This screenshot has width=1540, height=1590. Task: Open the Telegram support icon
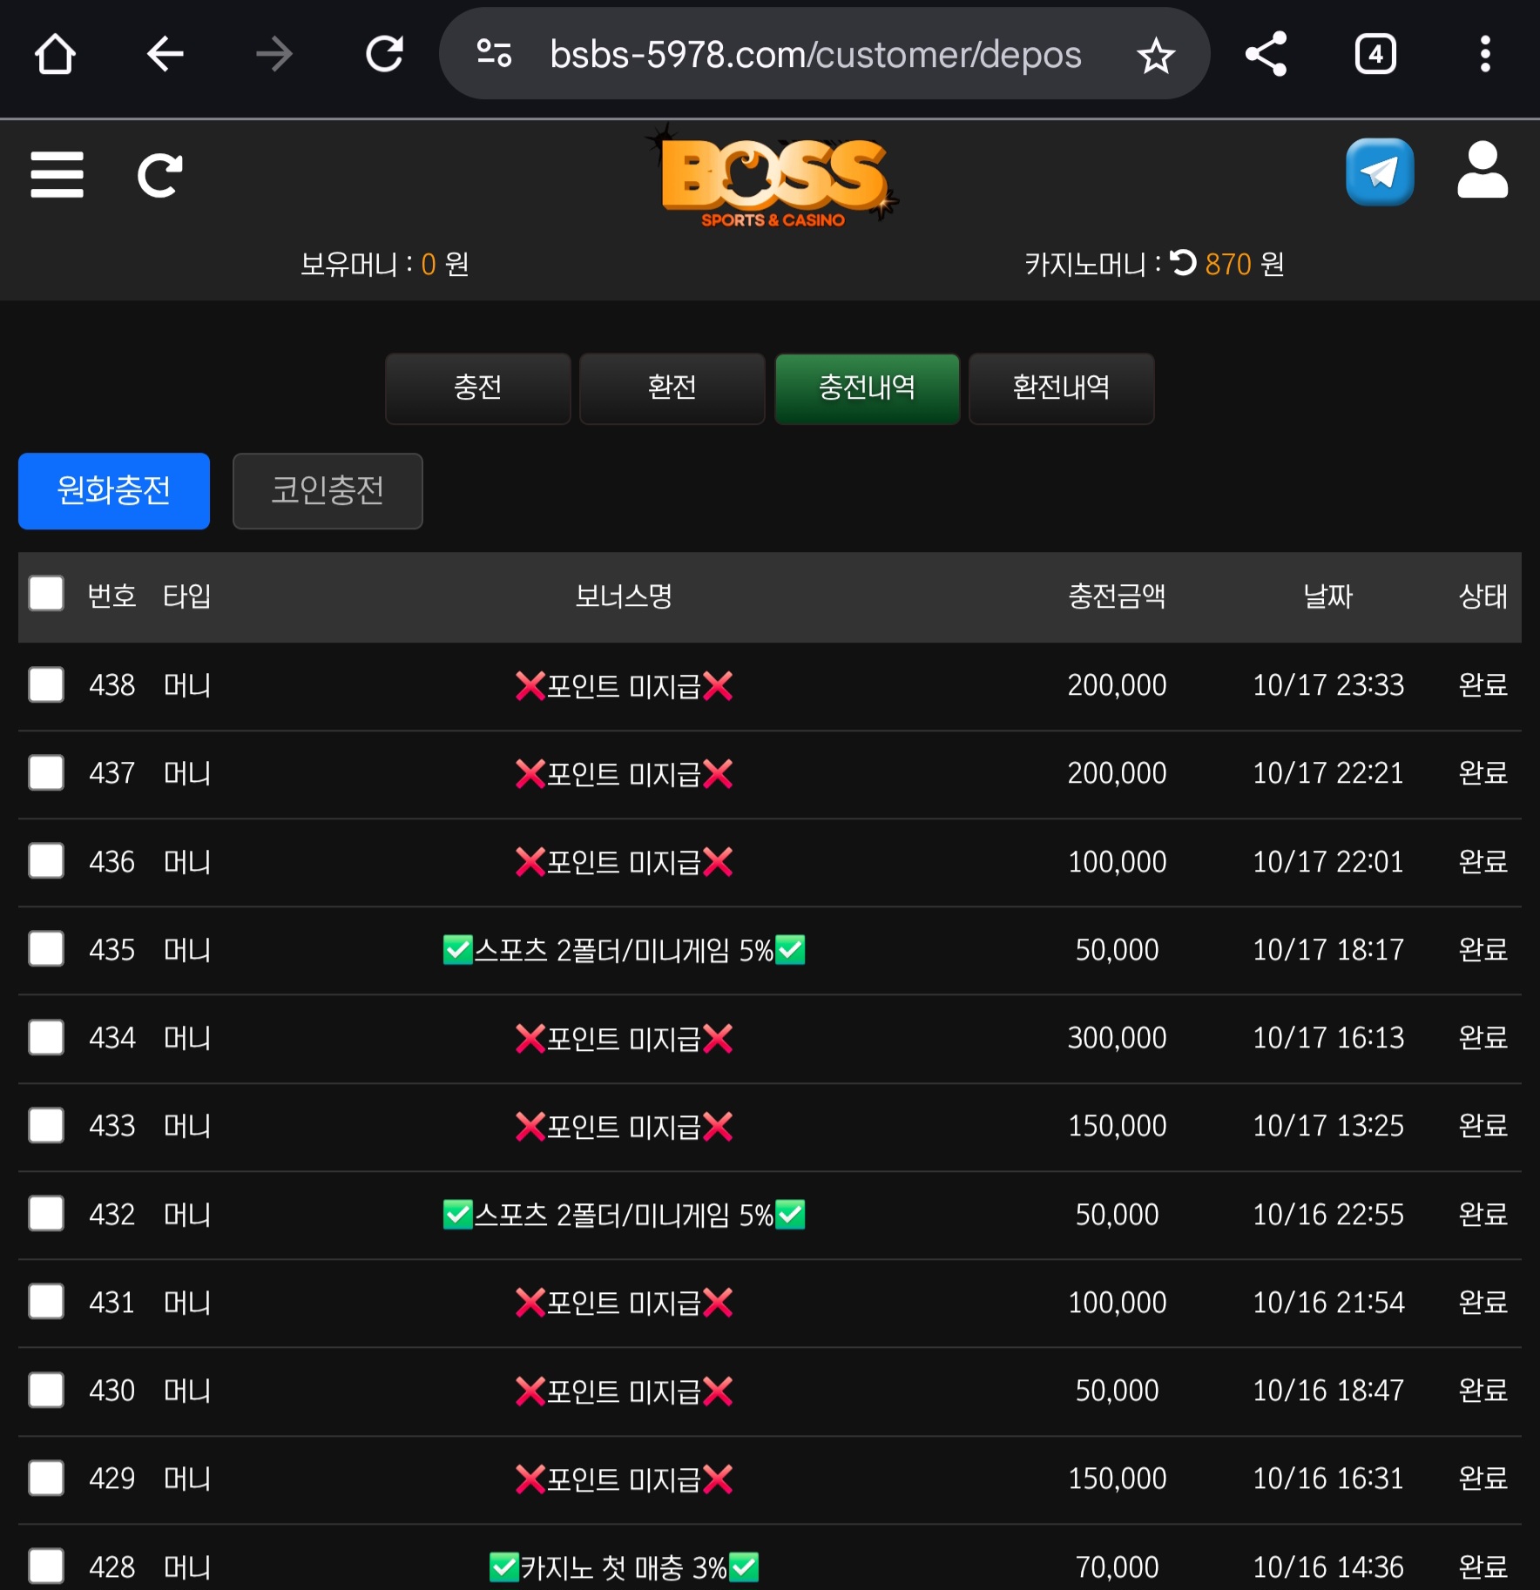coord(1380,172)
